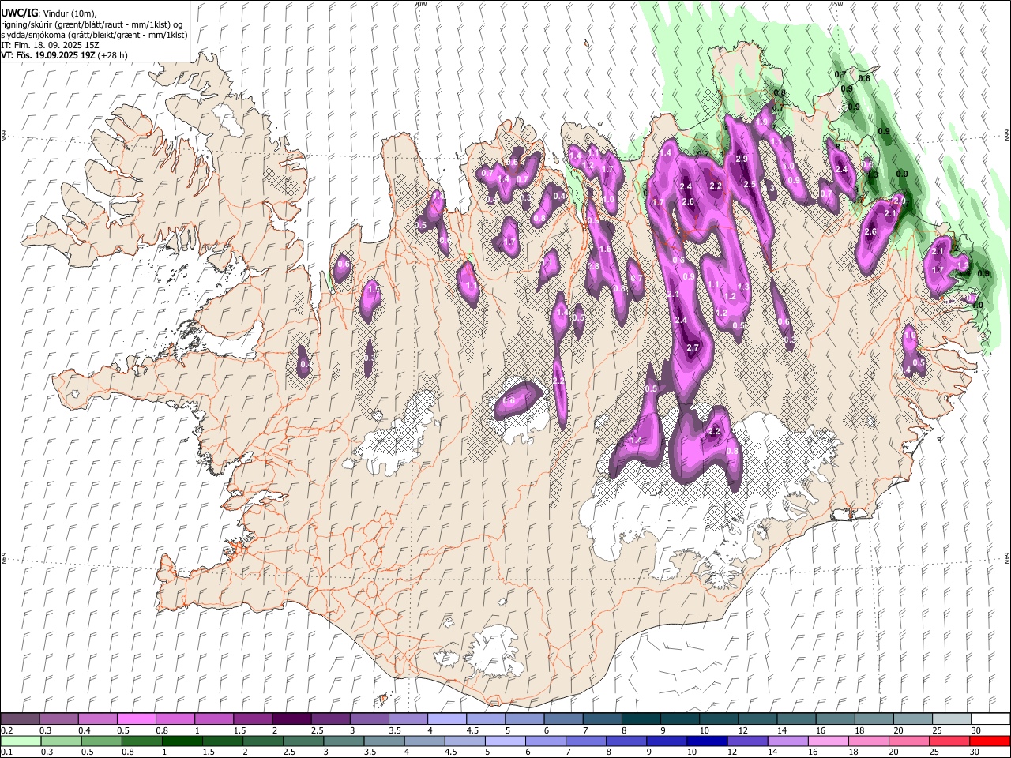Screen dimensions: 1011x758
Task: Click the '0.2' label in the upper legend
Action: (x=7, y=730)
